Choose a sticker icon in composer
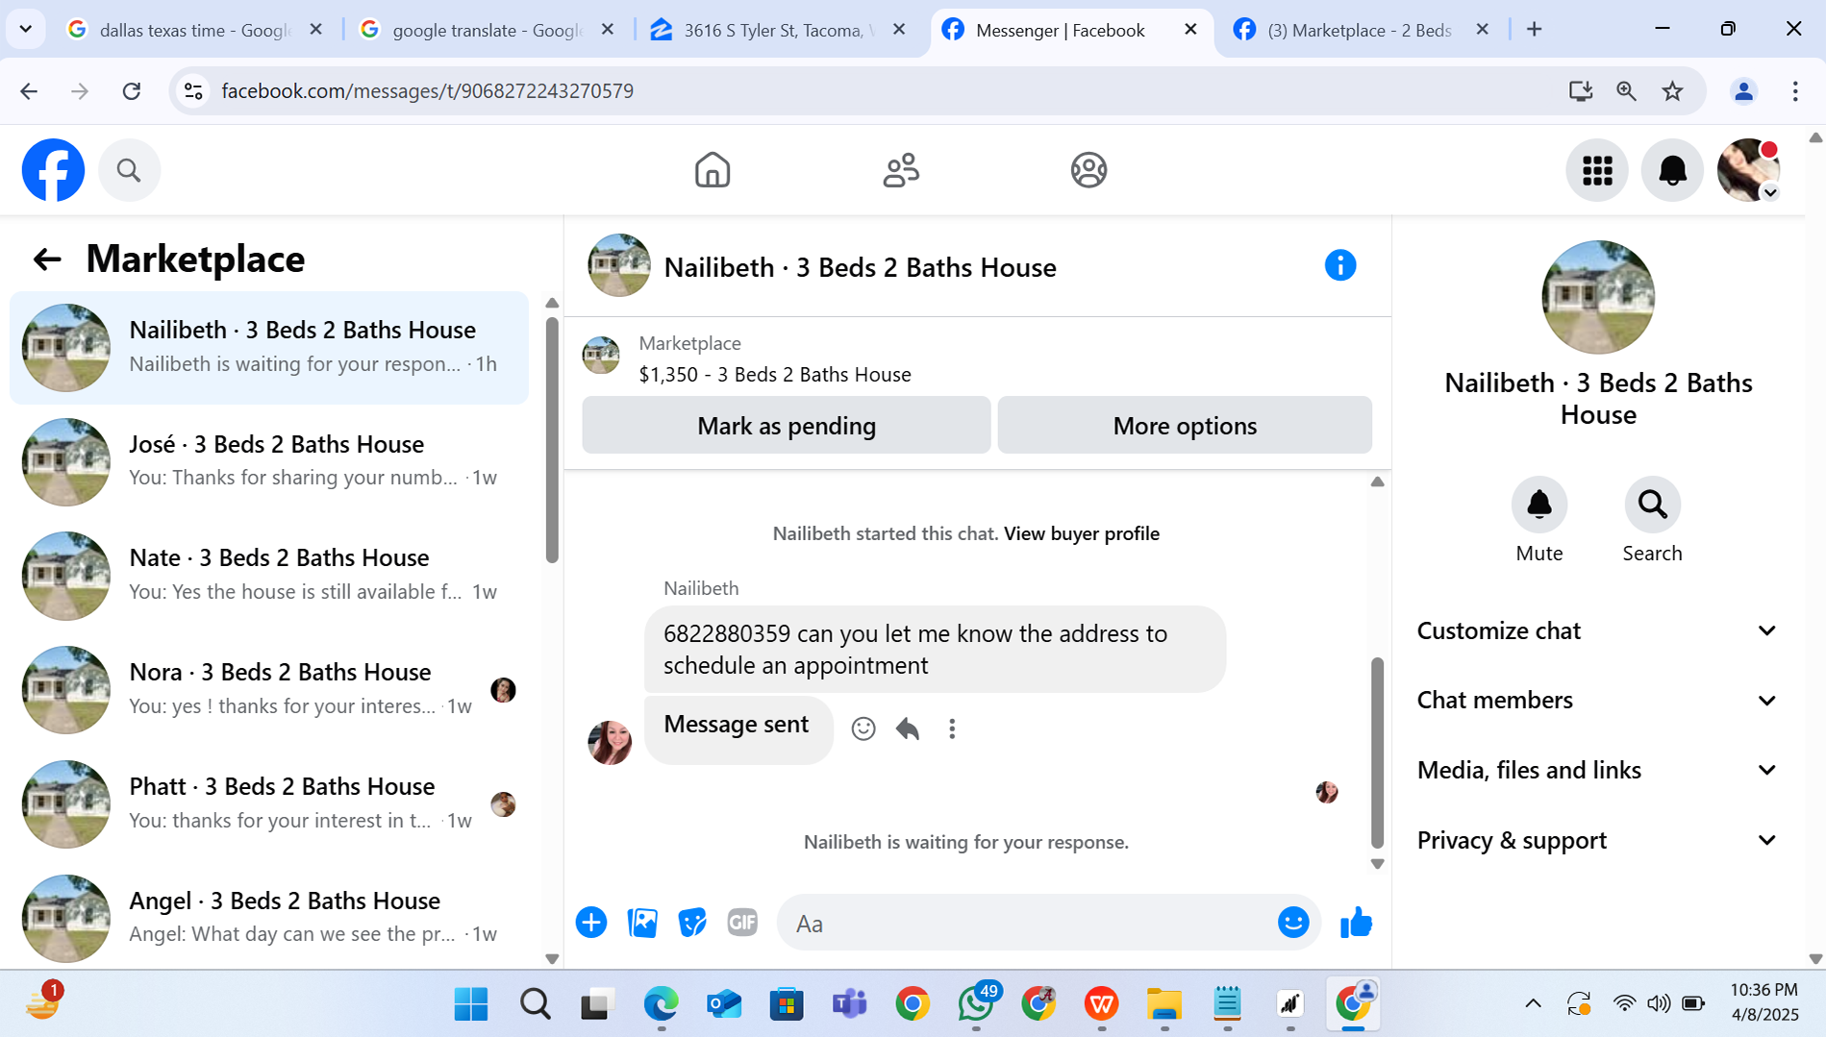 pyautogui.click(x=692, y=923)
